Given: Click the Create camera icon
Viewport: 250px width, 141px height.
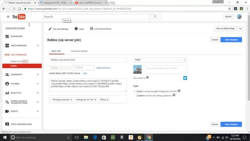Looking at the screenshot, I should point(7,111).
